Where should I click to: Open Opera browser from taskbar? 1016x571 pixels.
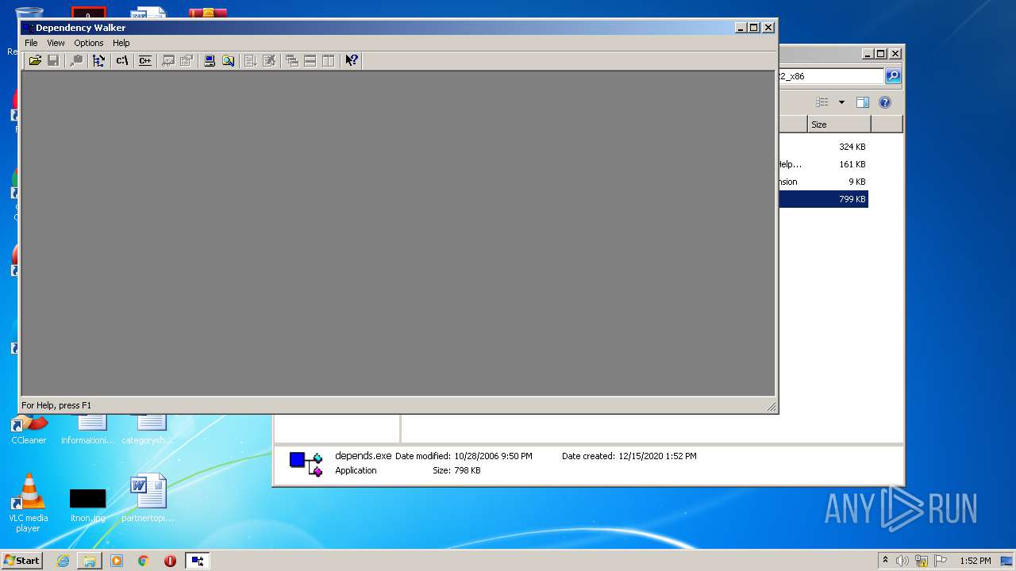[170, 561]
